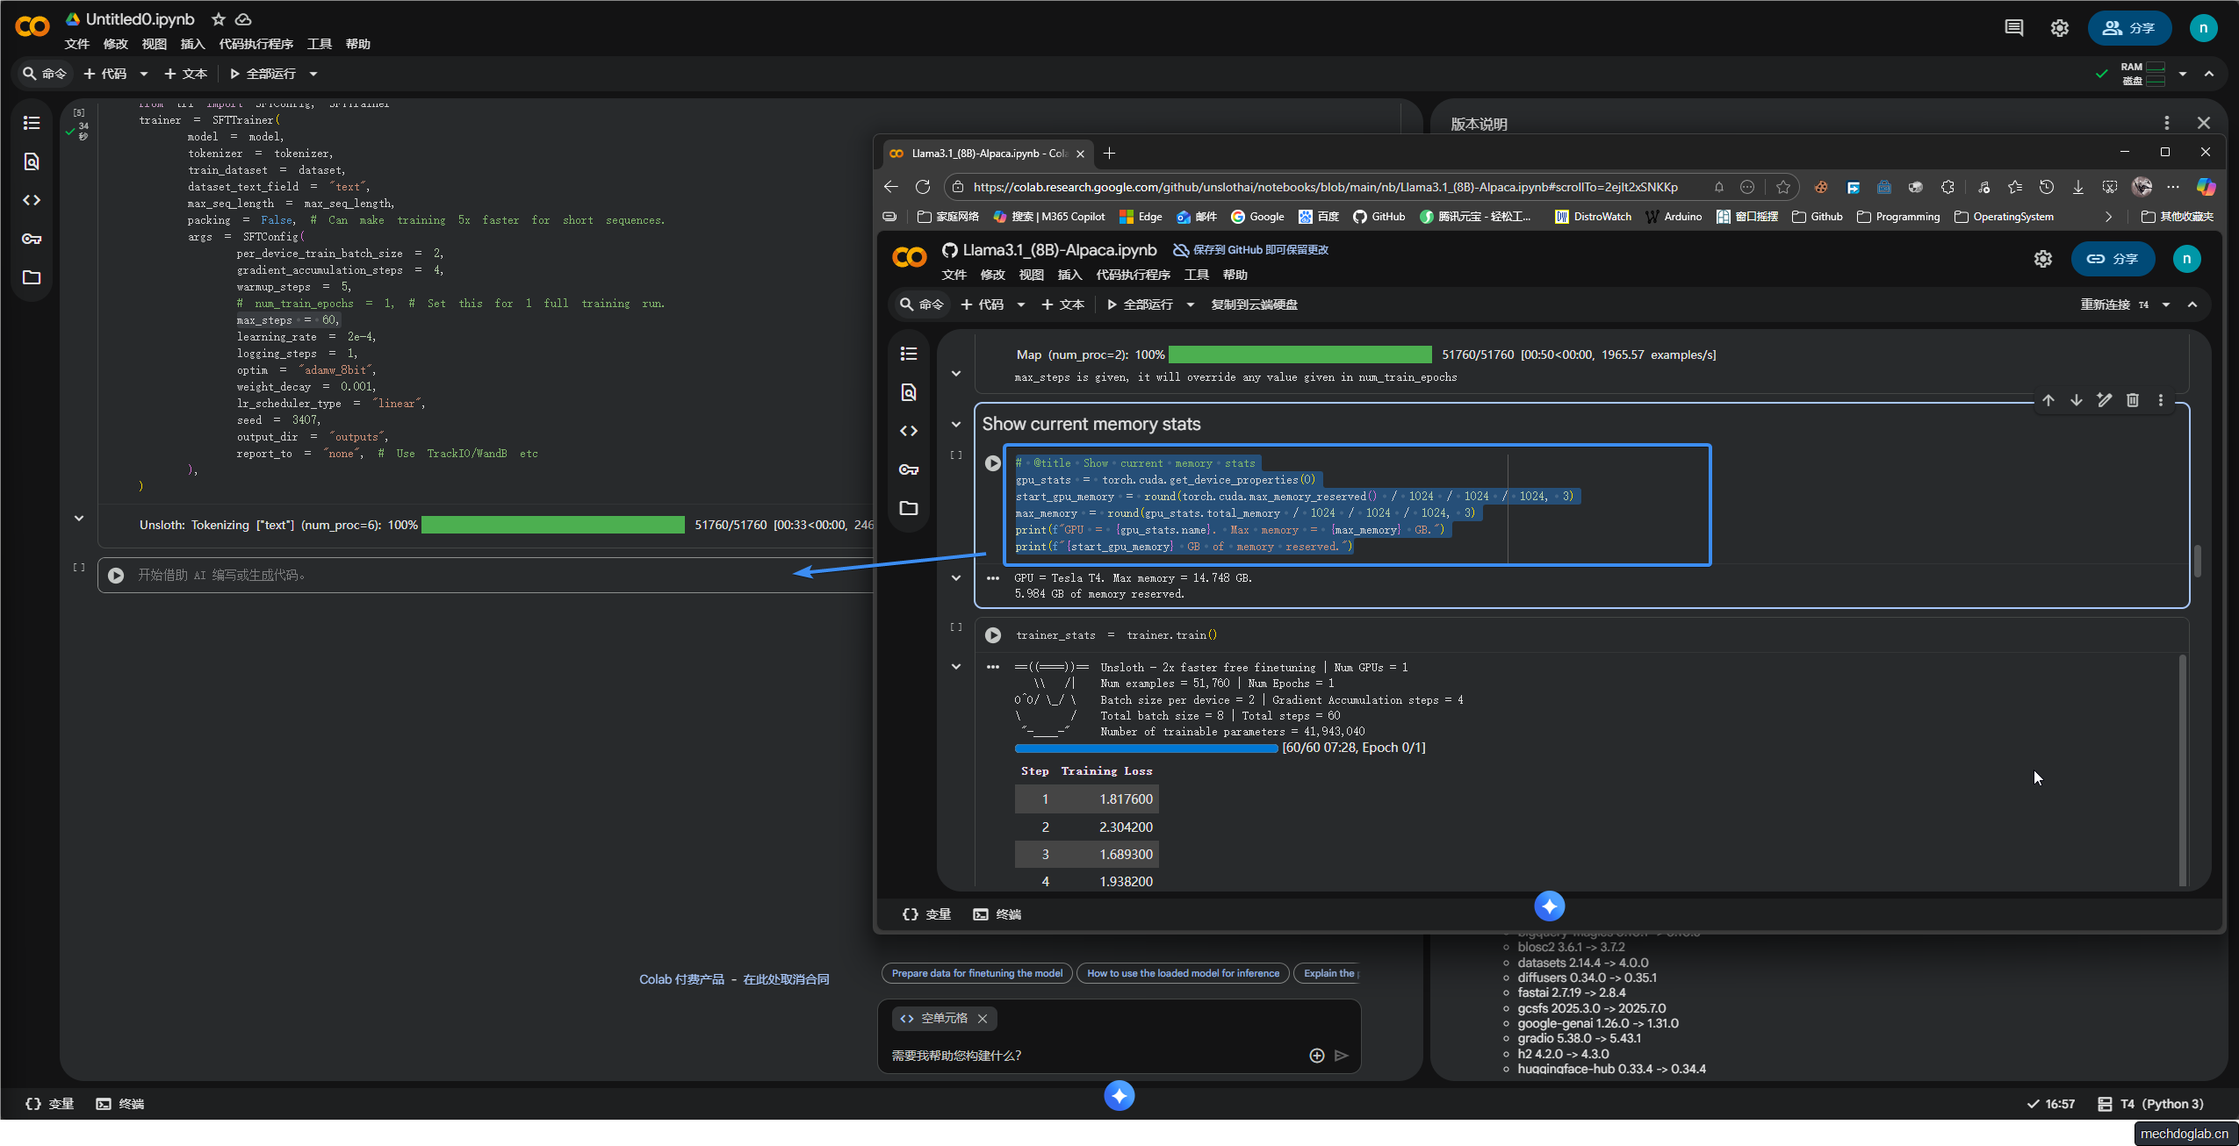
Task: Move cell down with the arrow icon
Action: (2076, 400)
